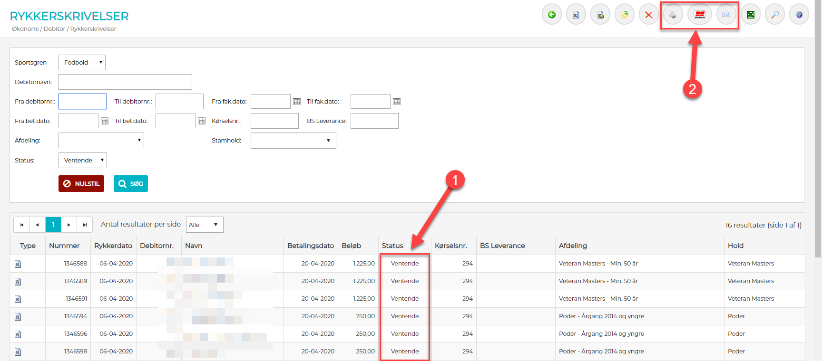The image size is (822, 361).
Task: Export to Excel via green icon
Action: pos(751,15)
